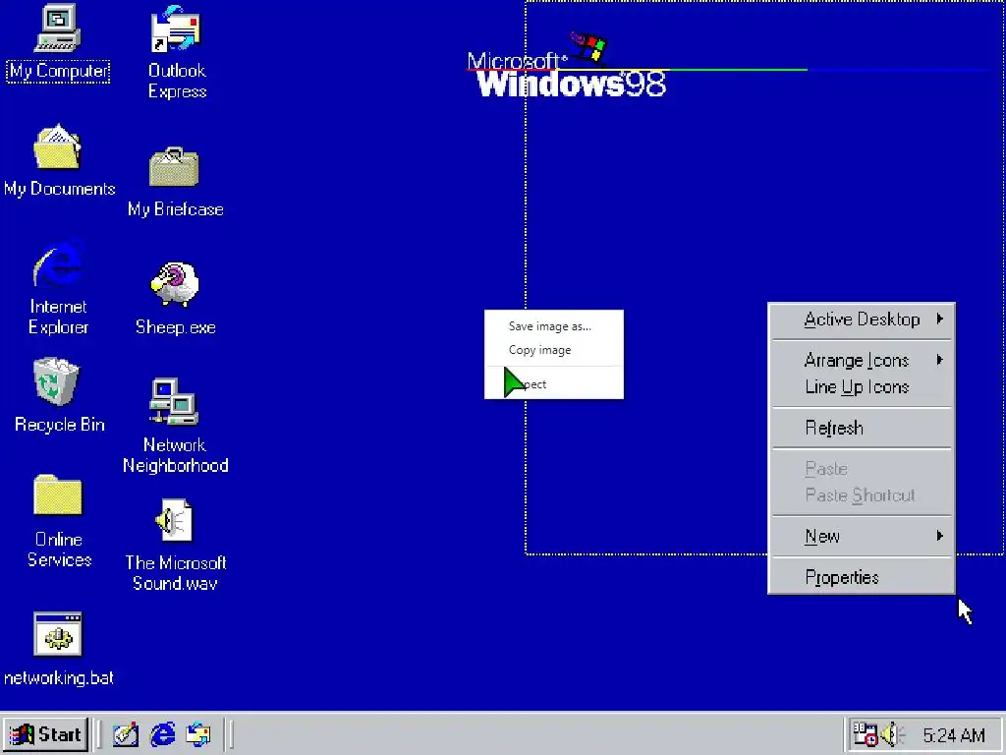
Task: Expand the New submenu
Action: pos(862,536)
